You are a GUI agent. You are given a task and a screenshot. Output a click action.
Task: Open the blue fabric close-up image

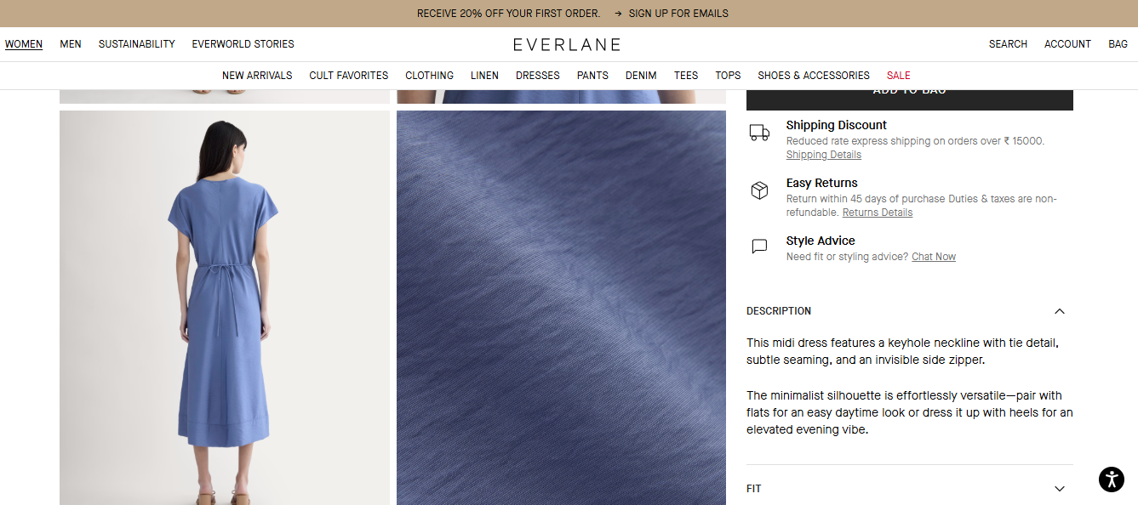(561, 308)
